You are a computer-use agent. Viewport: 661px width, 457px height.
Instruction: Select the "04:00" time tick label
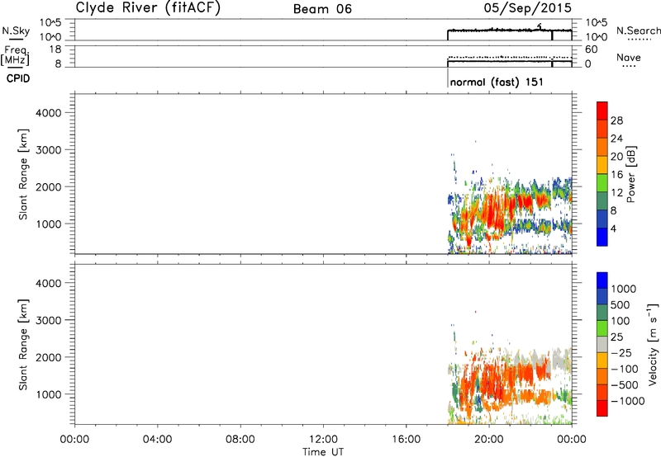(157, 440)
